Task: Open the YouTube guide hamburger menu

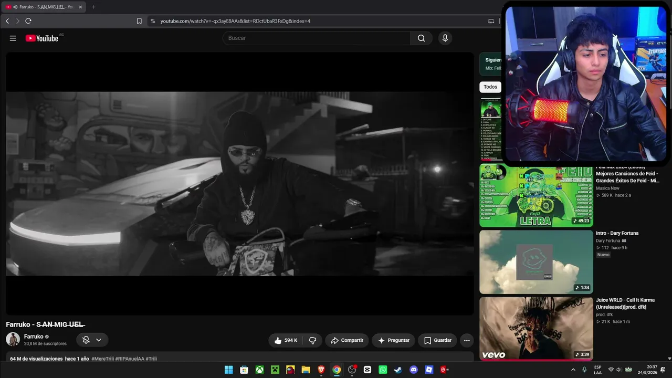Action: [13, 38]
